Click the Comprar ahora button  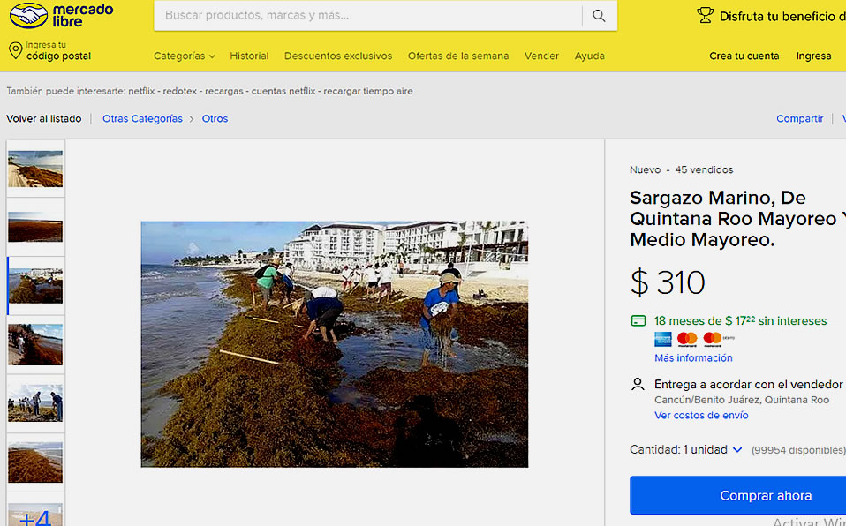[x=737, y=495]
